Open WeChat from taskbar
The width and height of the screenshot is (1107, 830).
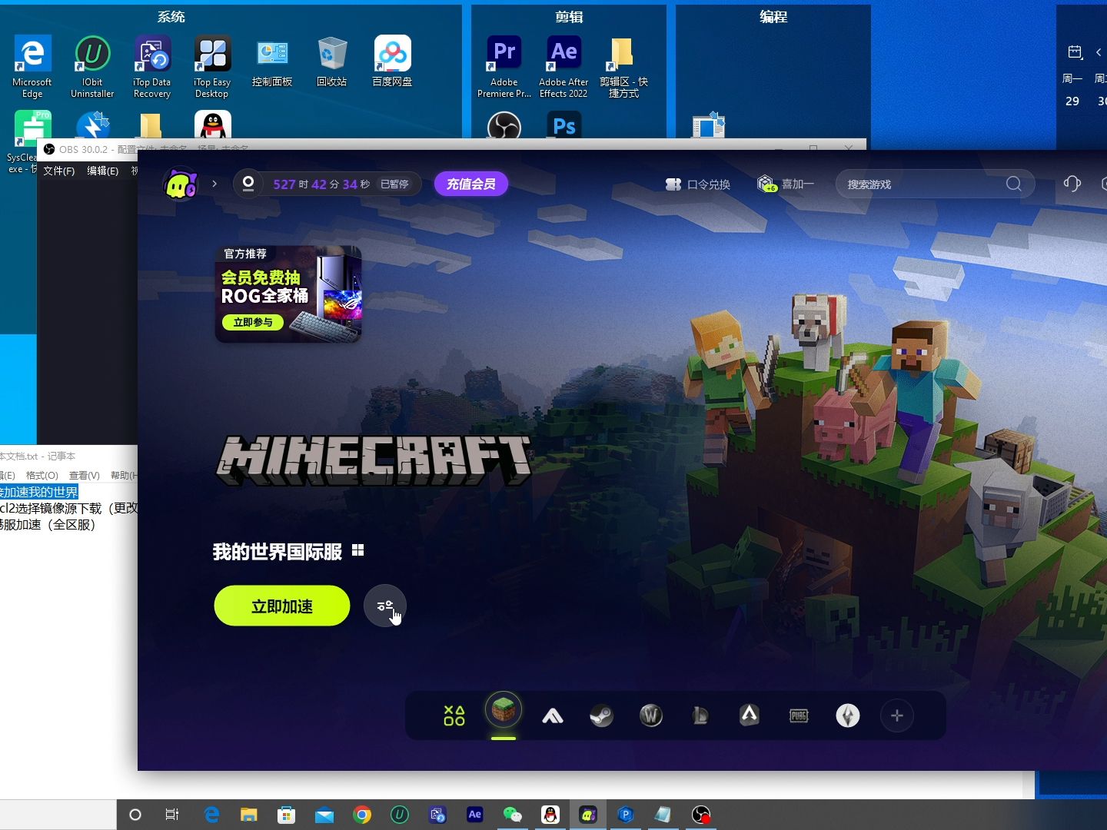point(512,815)
